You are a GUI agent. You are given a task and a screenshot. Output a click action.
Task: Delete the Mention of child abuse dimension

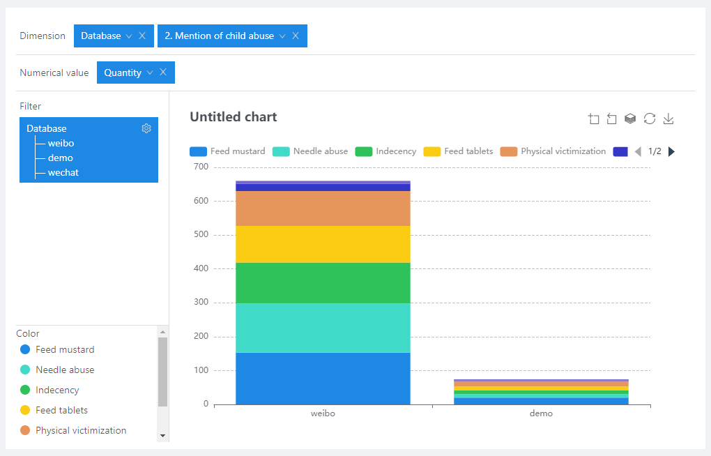296,36
